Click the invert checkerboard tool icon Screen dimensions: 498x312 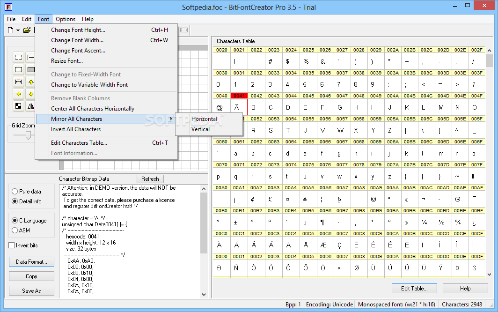18,106
